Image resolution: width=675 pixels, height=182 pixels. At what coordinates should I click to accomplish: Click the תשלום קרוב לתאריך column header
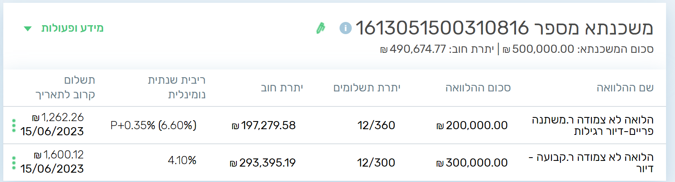click(65, 87)
